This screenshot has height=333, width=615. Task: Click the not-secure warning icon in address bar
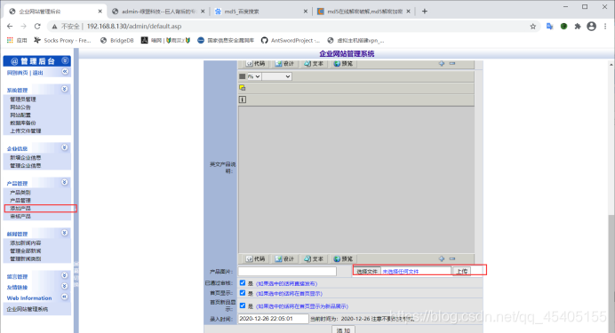click(54, 27)
